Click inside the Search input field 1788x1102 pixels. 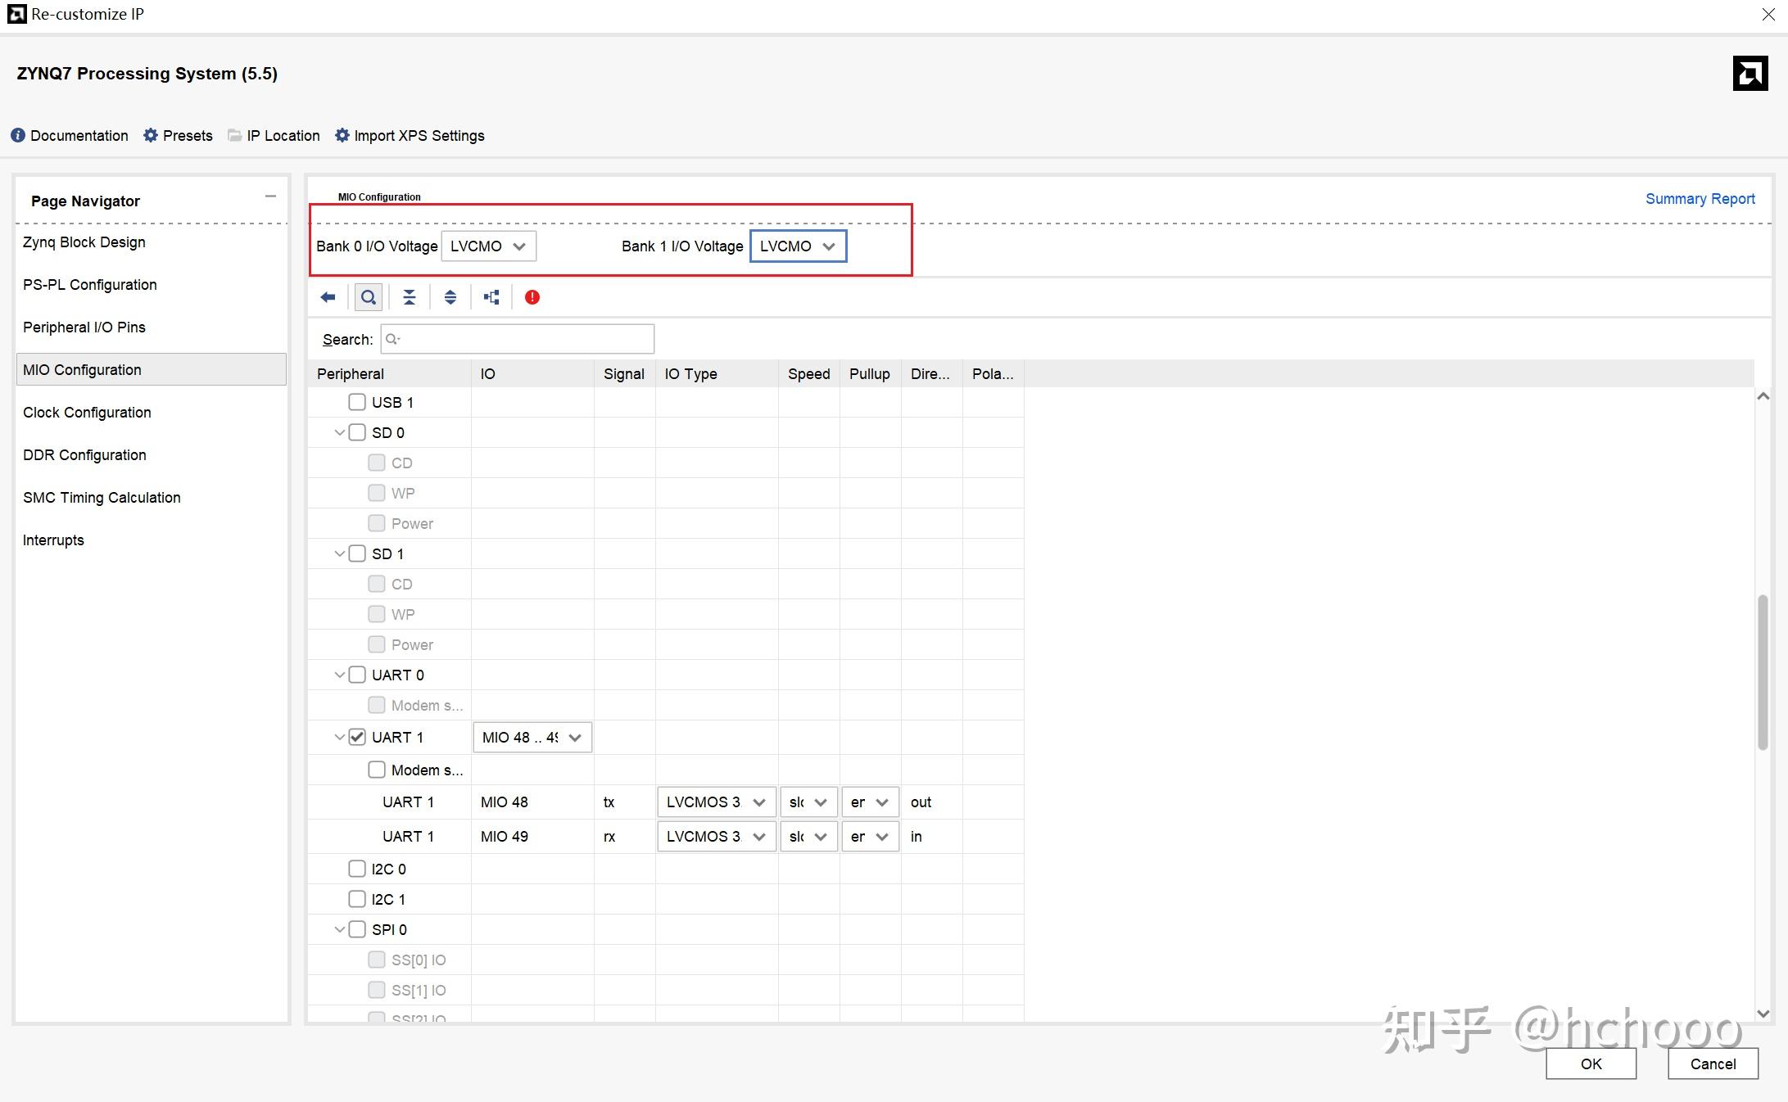click(524, 339)
